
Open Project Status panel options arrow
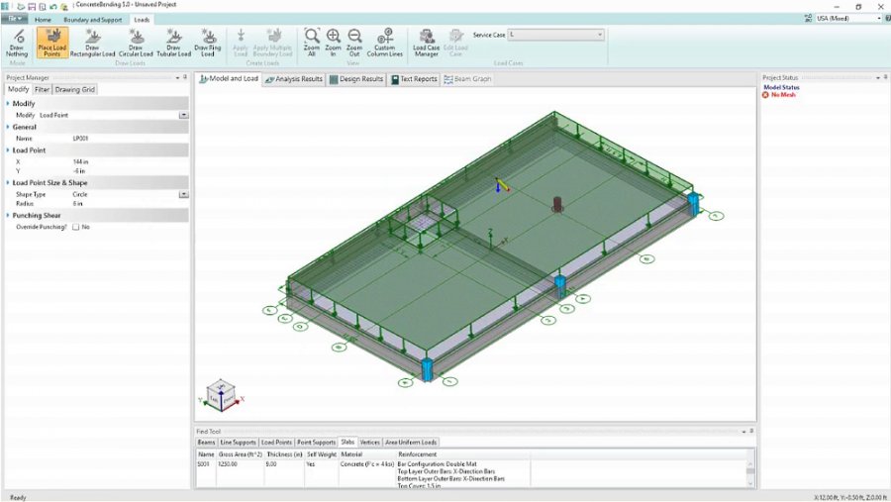[x=878, y=77]
